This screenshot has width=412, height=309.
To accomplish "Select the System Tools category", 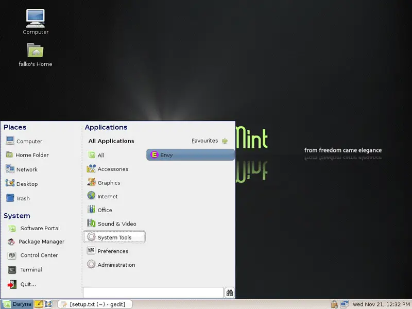I will (114, 237).
